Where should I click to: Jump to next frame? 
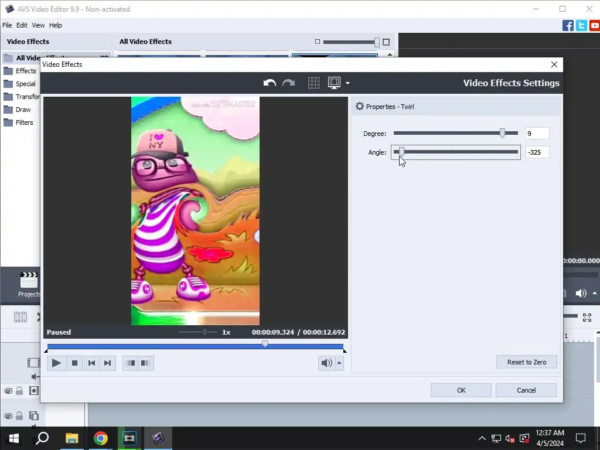tap(108, 363)
